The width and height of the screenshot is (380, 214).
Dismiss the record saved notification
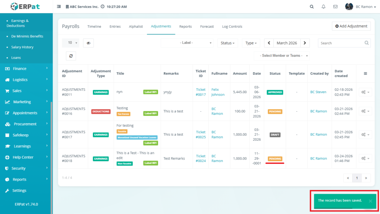click(x=370, y=201)
